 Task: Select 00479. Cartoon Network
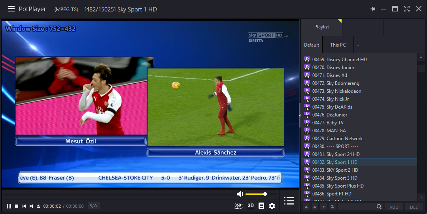click(x=359, y=138)
